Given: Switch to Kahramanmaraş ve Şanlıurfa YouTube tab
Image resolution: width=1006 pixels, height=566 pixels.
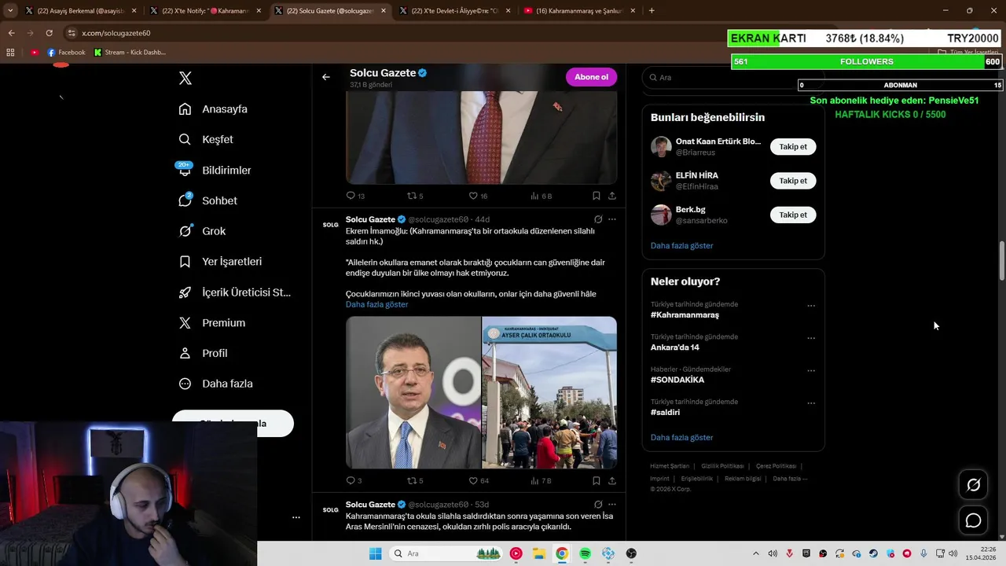Looking at the screenshot, I should 580,11.
